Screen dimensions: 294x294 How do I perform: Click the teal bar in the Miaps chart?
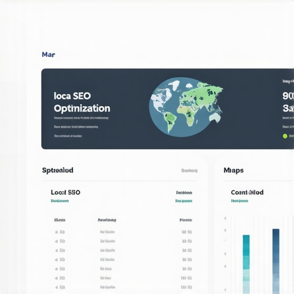pos(246,264)
